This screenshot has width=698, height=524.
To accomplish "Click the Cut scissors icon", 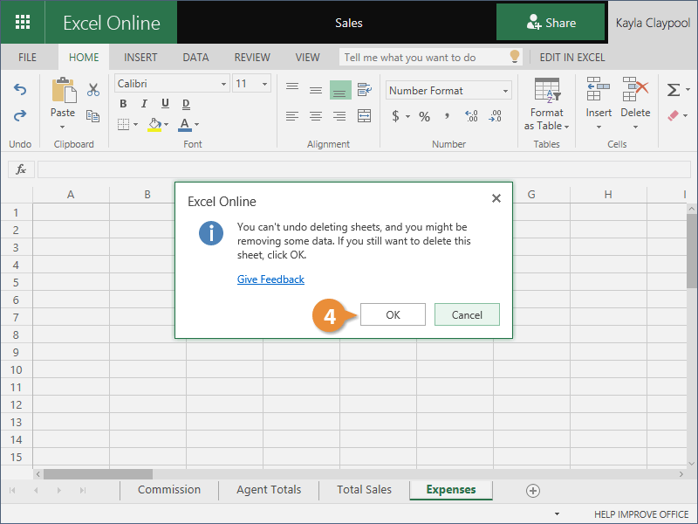I will click(93, 90).
